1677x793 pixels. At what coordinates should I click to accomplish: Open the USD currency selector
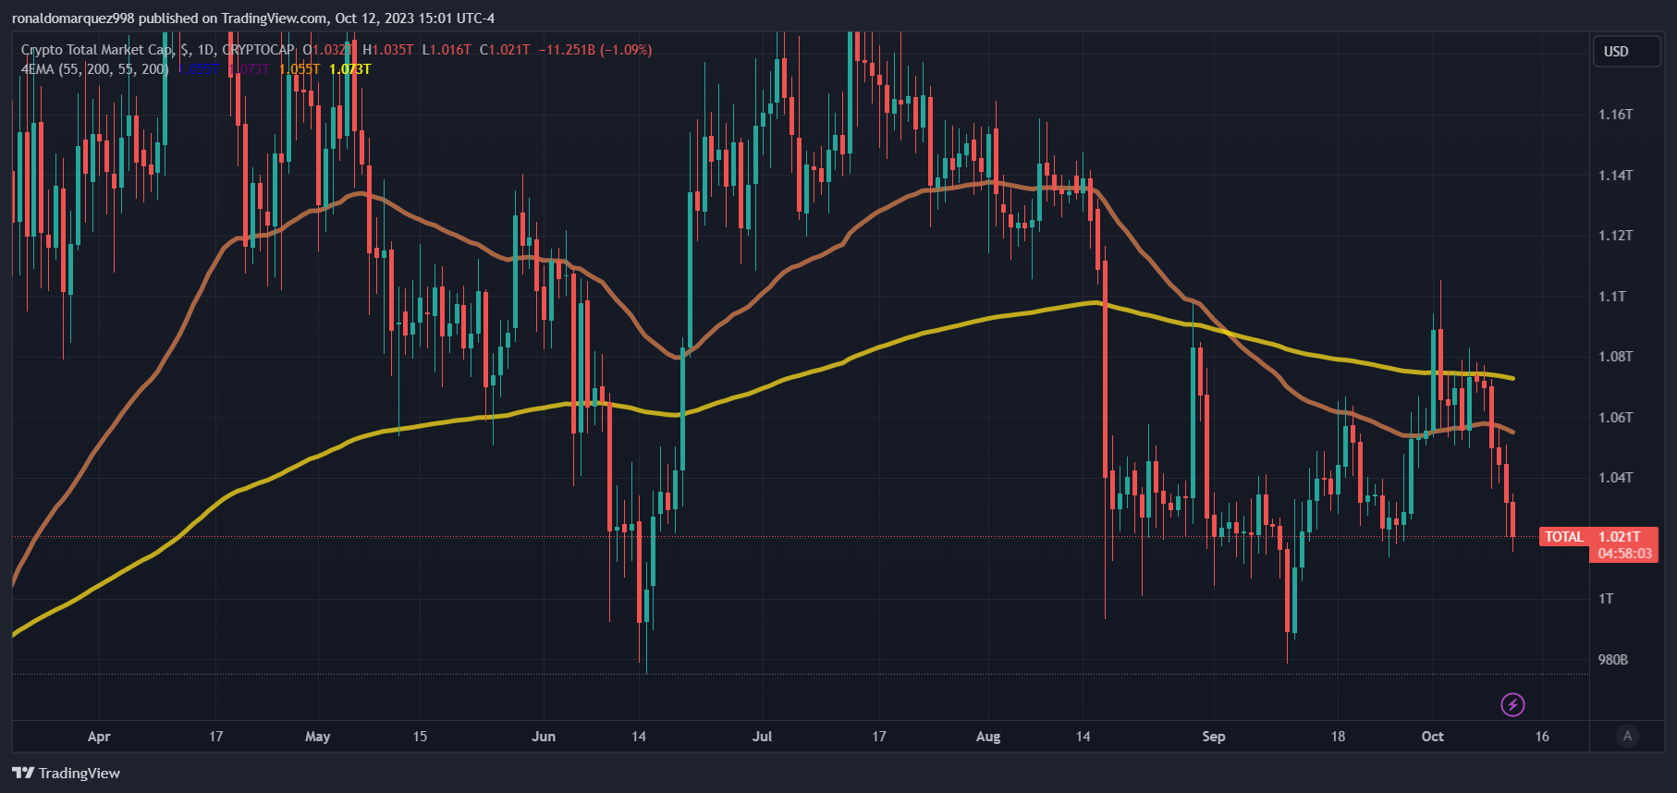[x=1627, y=52]
